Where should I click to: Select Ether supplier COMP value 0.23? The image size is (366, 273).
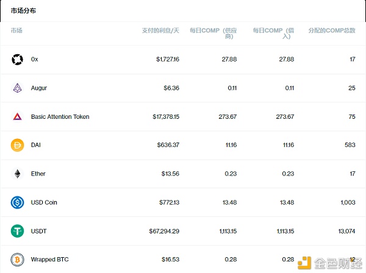pyautogui.click(x=231, y=174)
